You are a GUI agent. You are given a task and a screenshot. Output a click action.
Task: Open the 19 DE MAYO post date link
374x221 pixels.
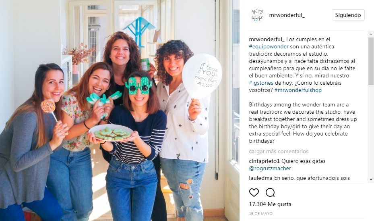[x=261, y=214]
